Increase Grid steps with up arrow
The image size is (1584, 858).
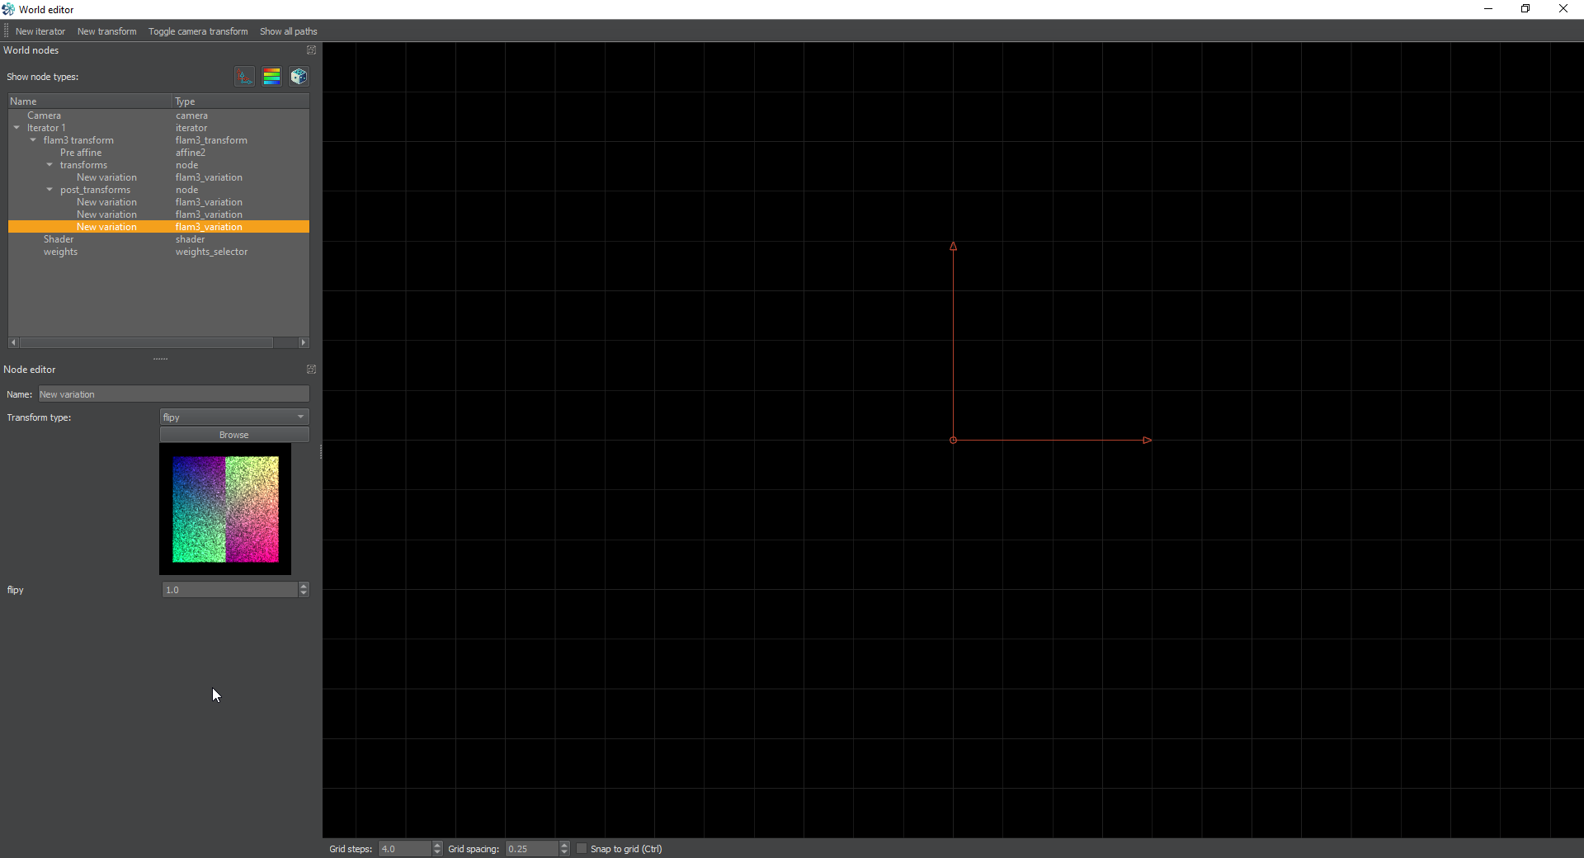(437, 845)
